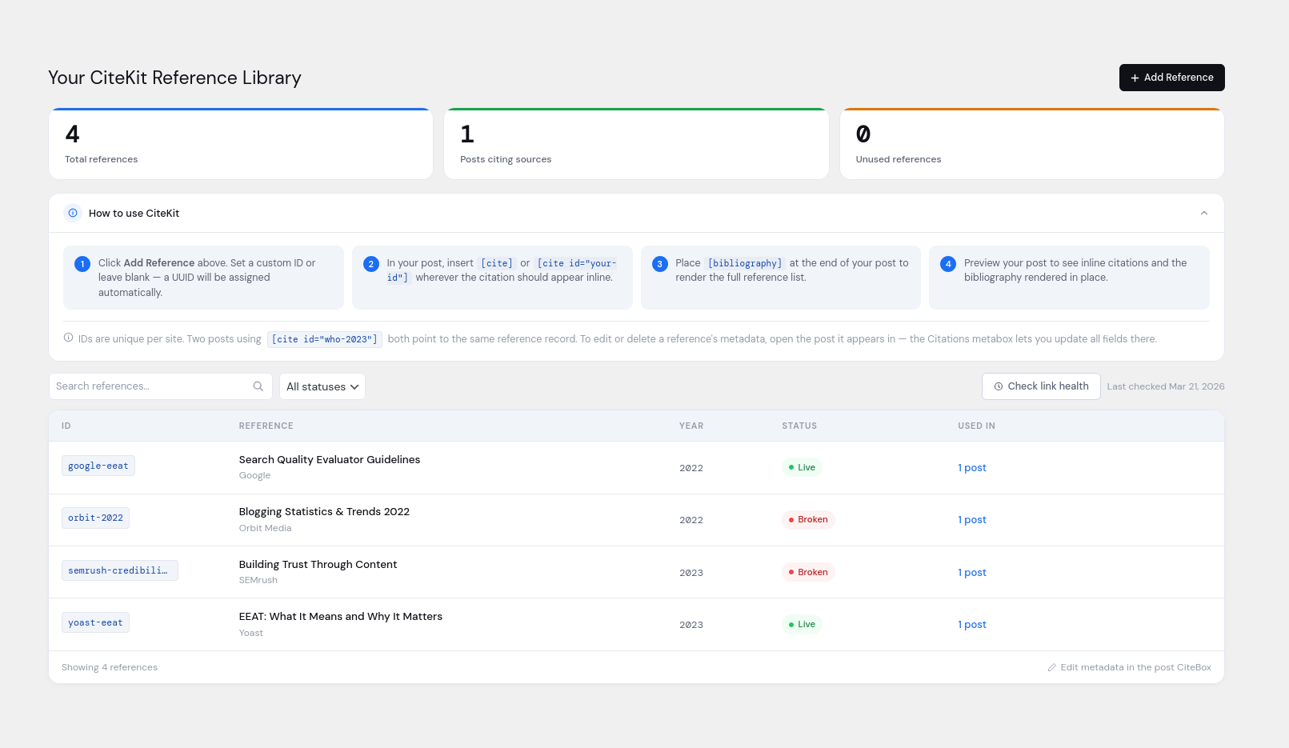Run Check link health

click(x=1041, y=386)
